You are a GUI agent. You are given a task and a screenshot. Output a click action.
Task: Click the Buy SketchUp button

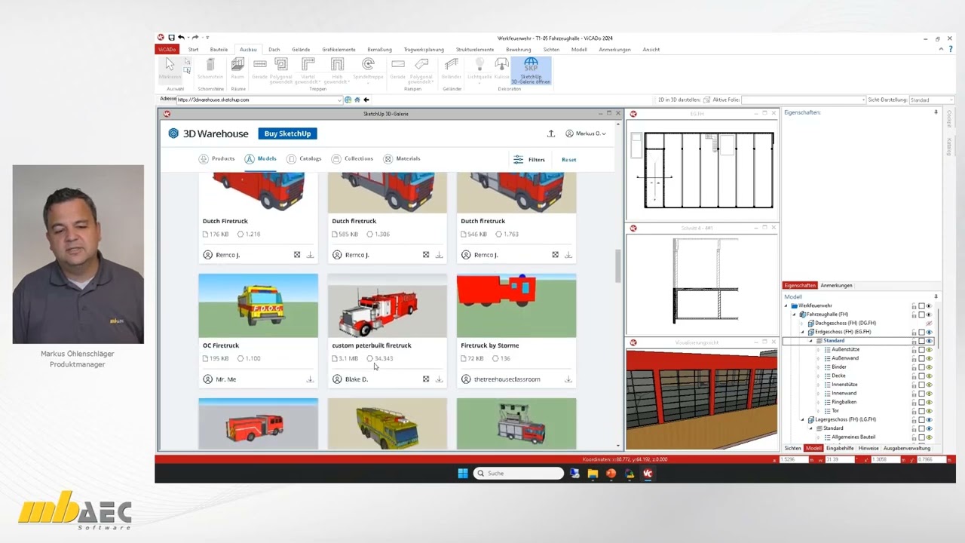click(x=287, y=133)
